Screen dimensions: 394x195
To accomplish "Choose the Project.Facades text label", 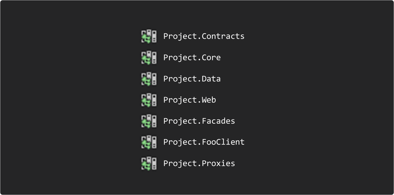I will pos(199,121).
